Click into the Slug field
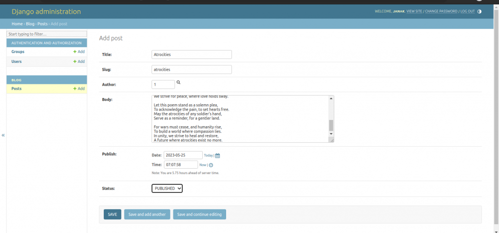The height and width of the screenshot is (233, 499). point(192,69)
